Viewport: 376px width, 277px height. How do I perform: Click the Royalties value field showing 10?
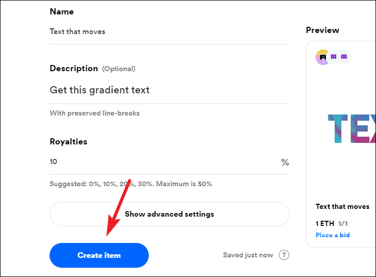click(x=164, y=162)
